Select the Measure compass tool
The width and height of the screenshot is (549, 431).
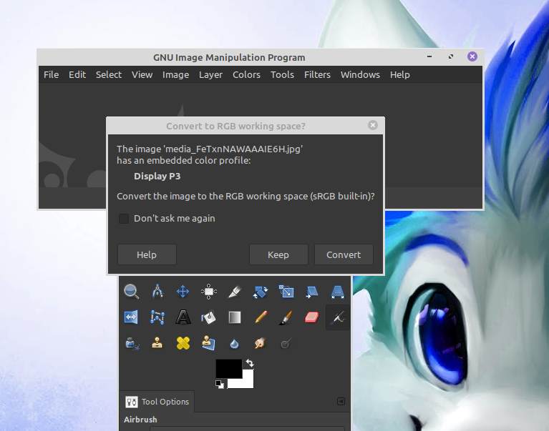157,291
